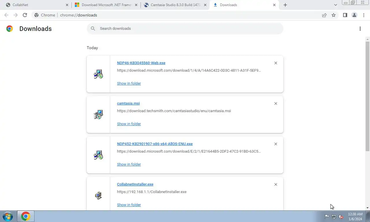Click the Chrome site info chip

(45, 15)
